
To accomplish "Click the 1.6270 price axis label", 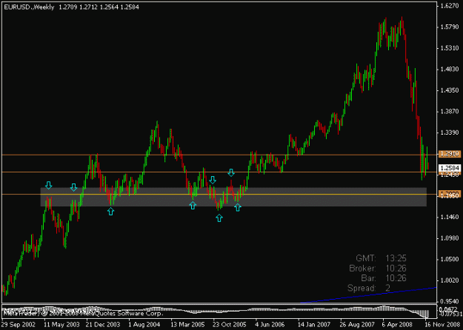I will point(449,6).
